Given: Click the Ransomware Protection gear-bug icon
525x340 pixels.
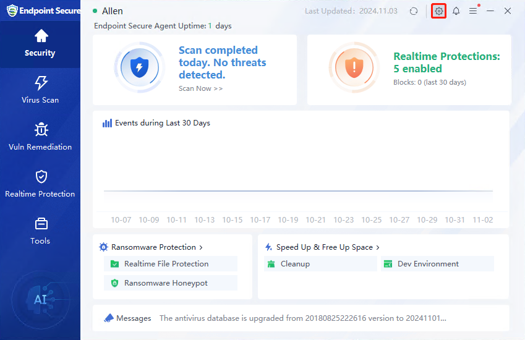Looking at the screenshot, I should pos(103,247).
